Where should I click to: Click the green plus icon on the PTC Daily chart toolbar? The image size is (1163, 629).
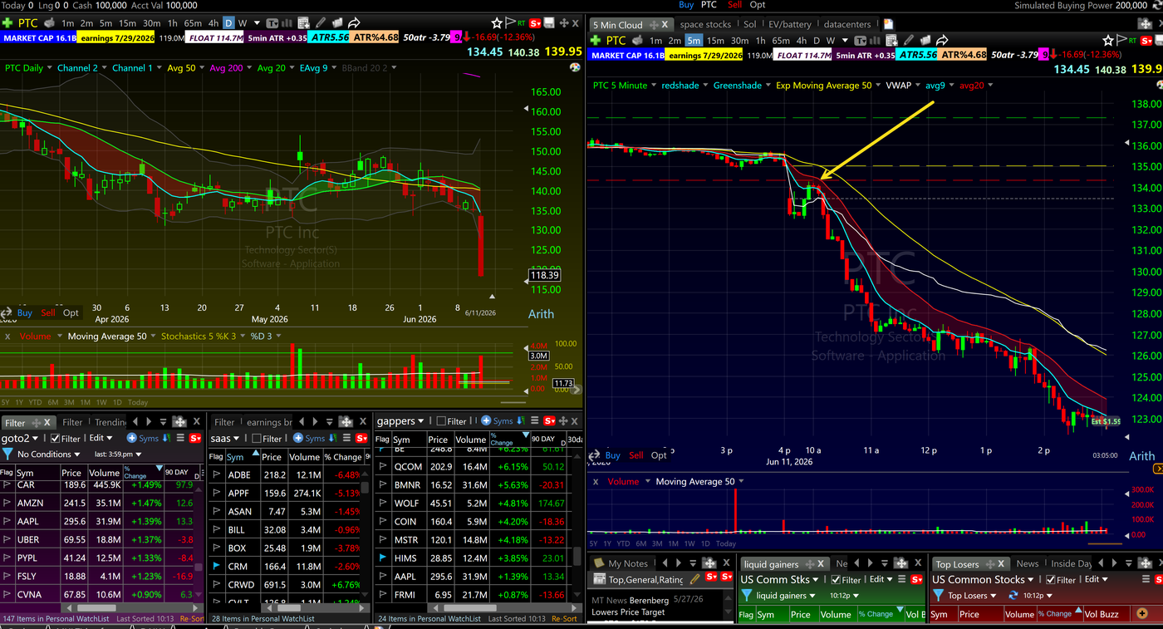7,23
